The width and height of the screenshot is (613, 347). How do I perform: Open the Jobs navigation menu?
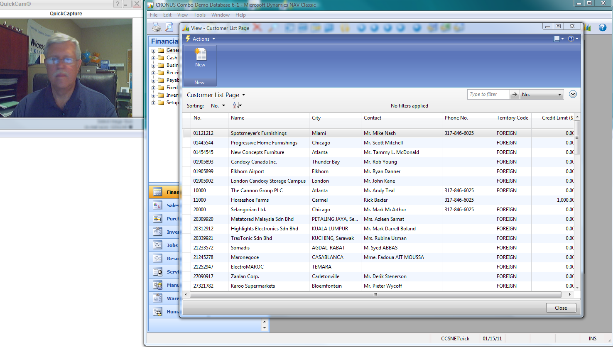pos(164,245)
